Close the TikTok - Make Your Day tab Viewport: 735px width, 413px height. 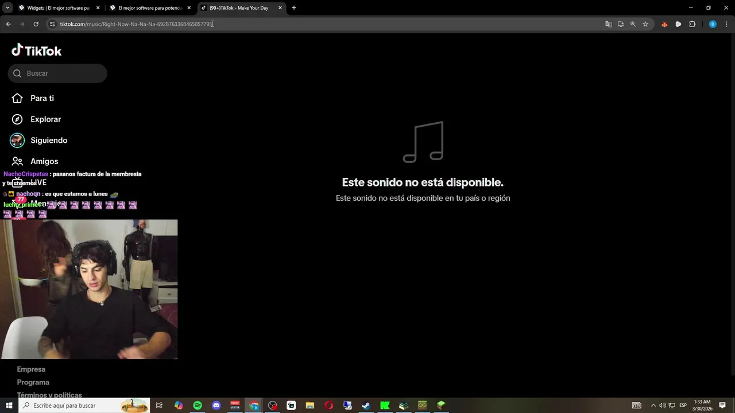click(x=280, y=8)
